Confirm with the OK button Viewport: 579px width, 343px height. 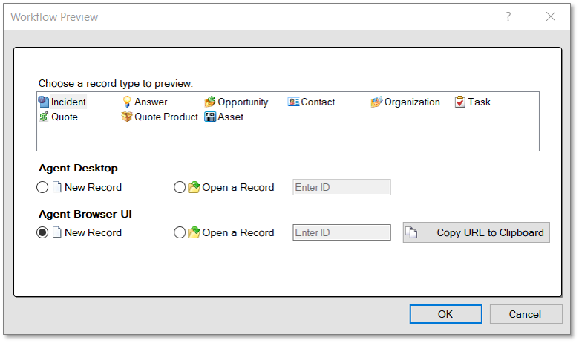coord(445,314)
